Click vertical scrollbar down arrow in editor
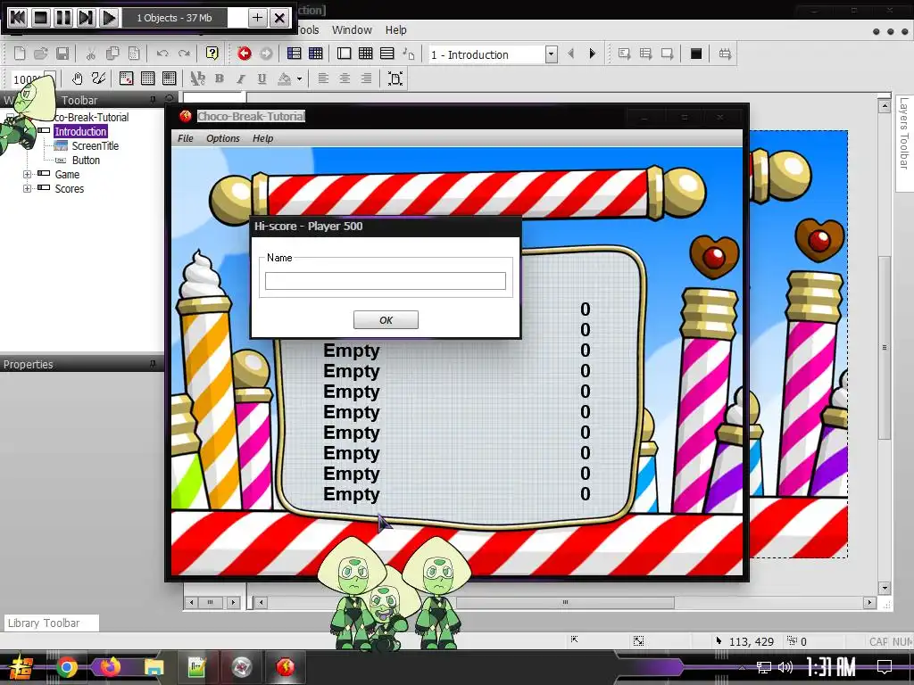The height and width of the screenshot is (685, 914). pos(885,589)
